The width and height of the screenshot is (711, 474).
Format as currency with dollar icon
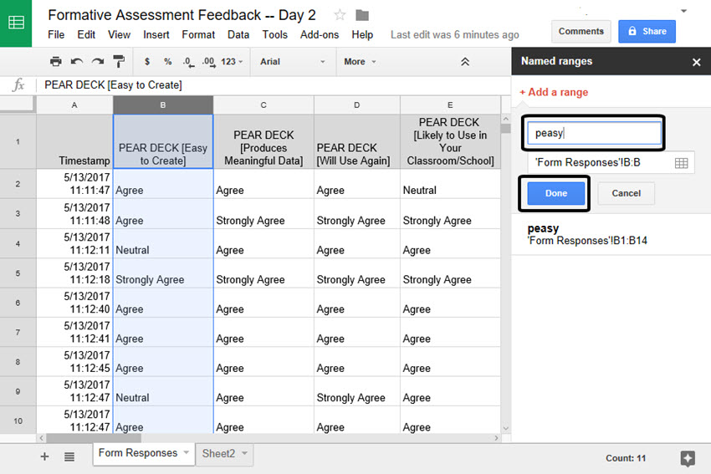(x=147, y=62)
